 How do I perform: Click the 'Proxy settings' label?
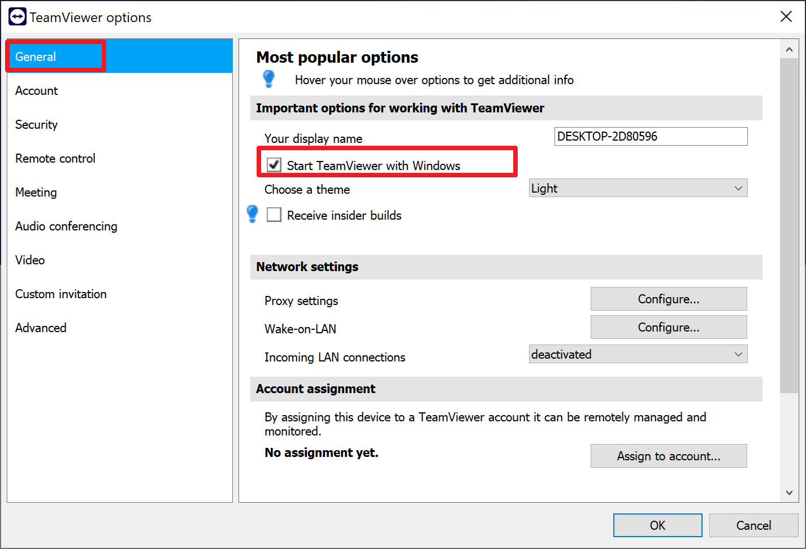pos(301,300)
